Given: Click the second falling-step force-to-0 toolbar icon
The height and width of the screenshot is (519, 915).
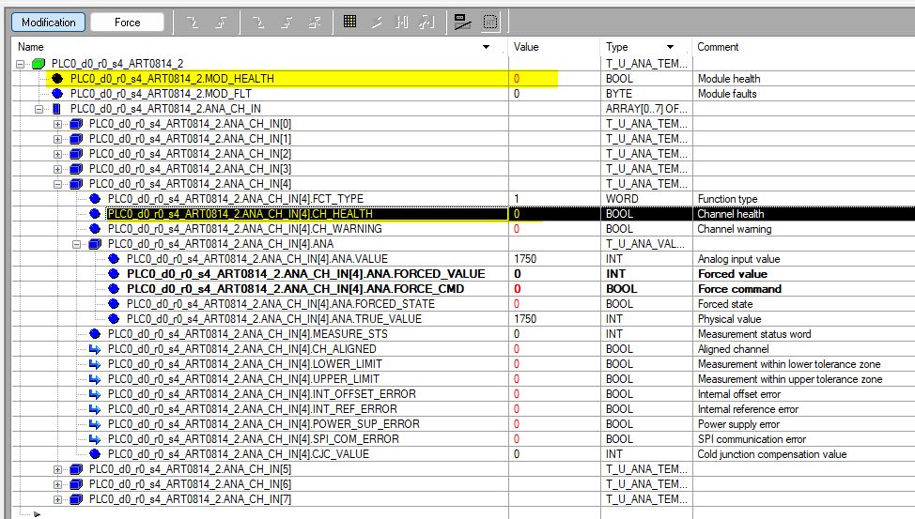Looking at the screenshot, I should point(258,23).
